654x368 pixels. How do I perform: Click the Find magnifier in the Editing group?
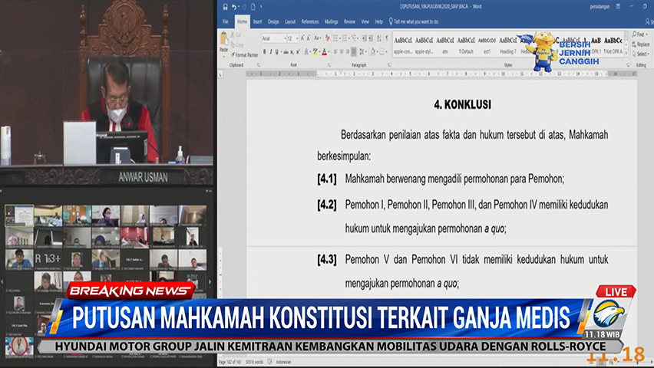click(638, 34)
